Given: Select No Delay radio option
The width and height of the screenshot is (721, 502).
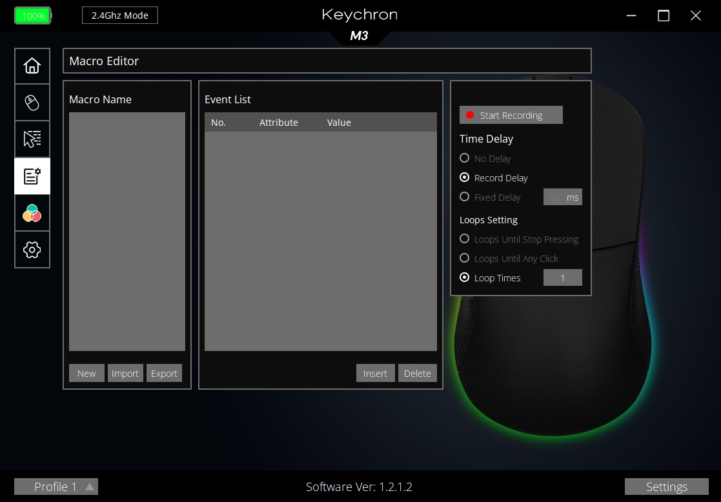Looking at the screenshot, I should tap(464, 158).
